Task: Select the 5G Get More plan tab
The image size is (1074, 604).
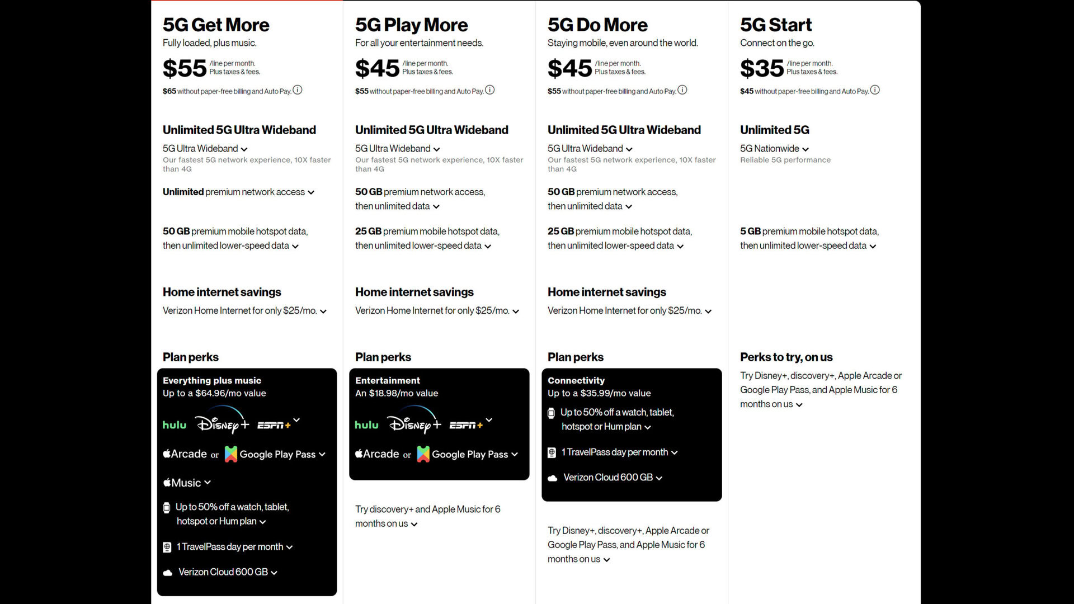Action: tap(215, 25)
